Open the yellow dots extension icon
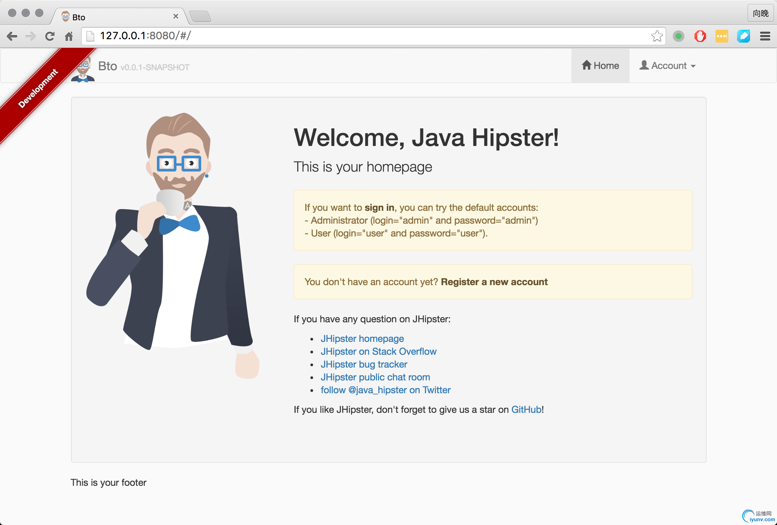777x525 pixels. 722,36
